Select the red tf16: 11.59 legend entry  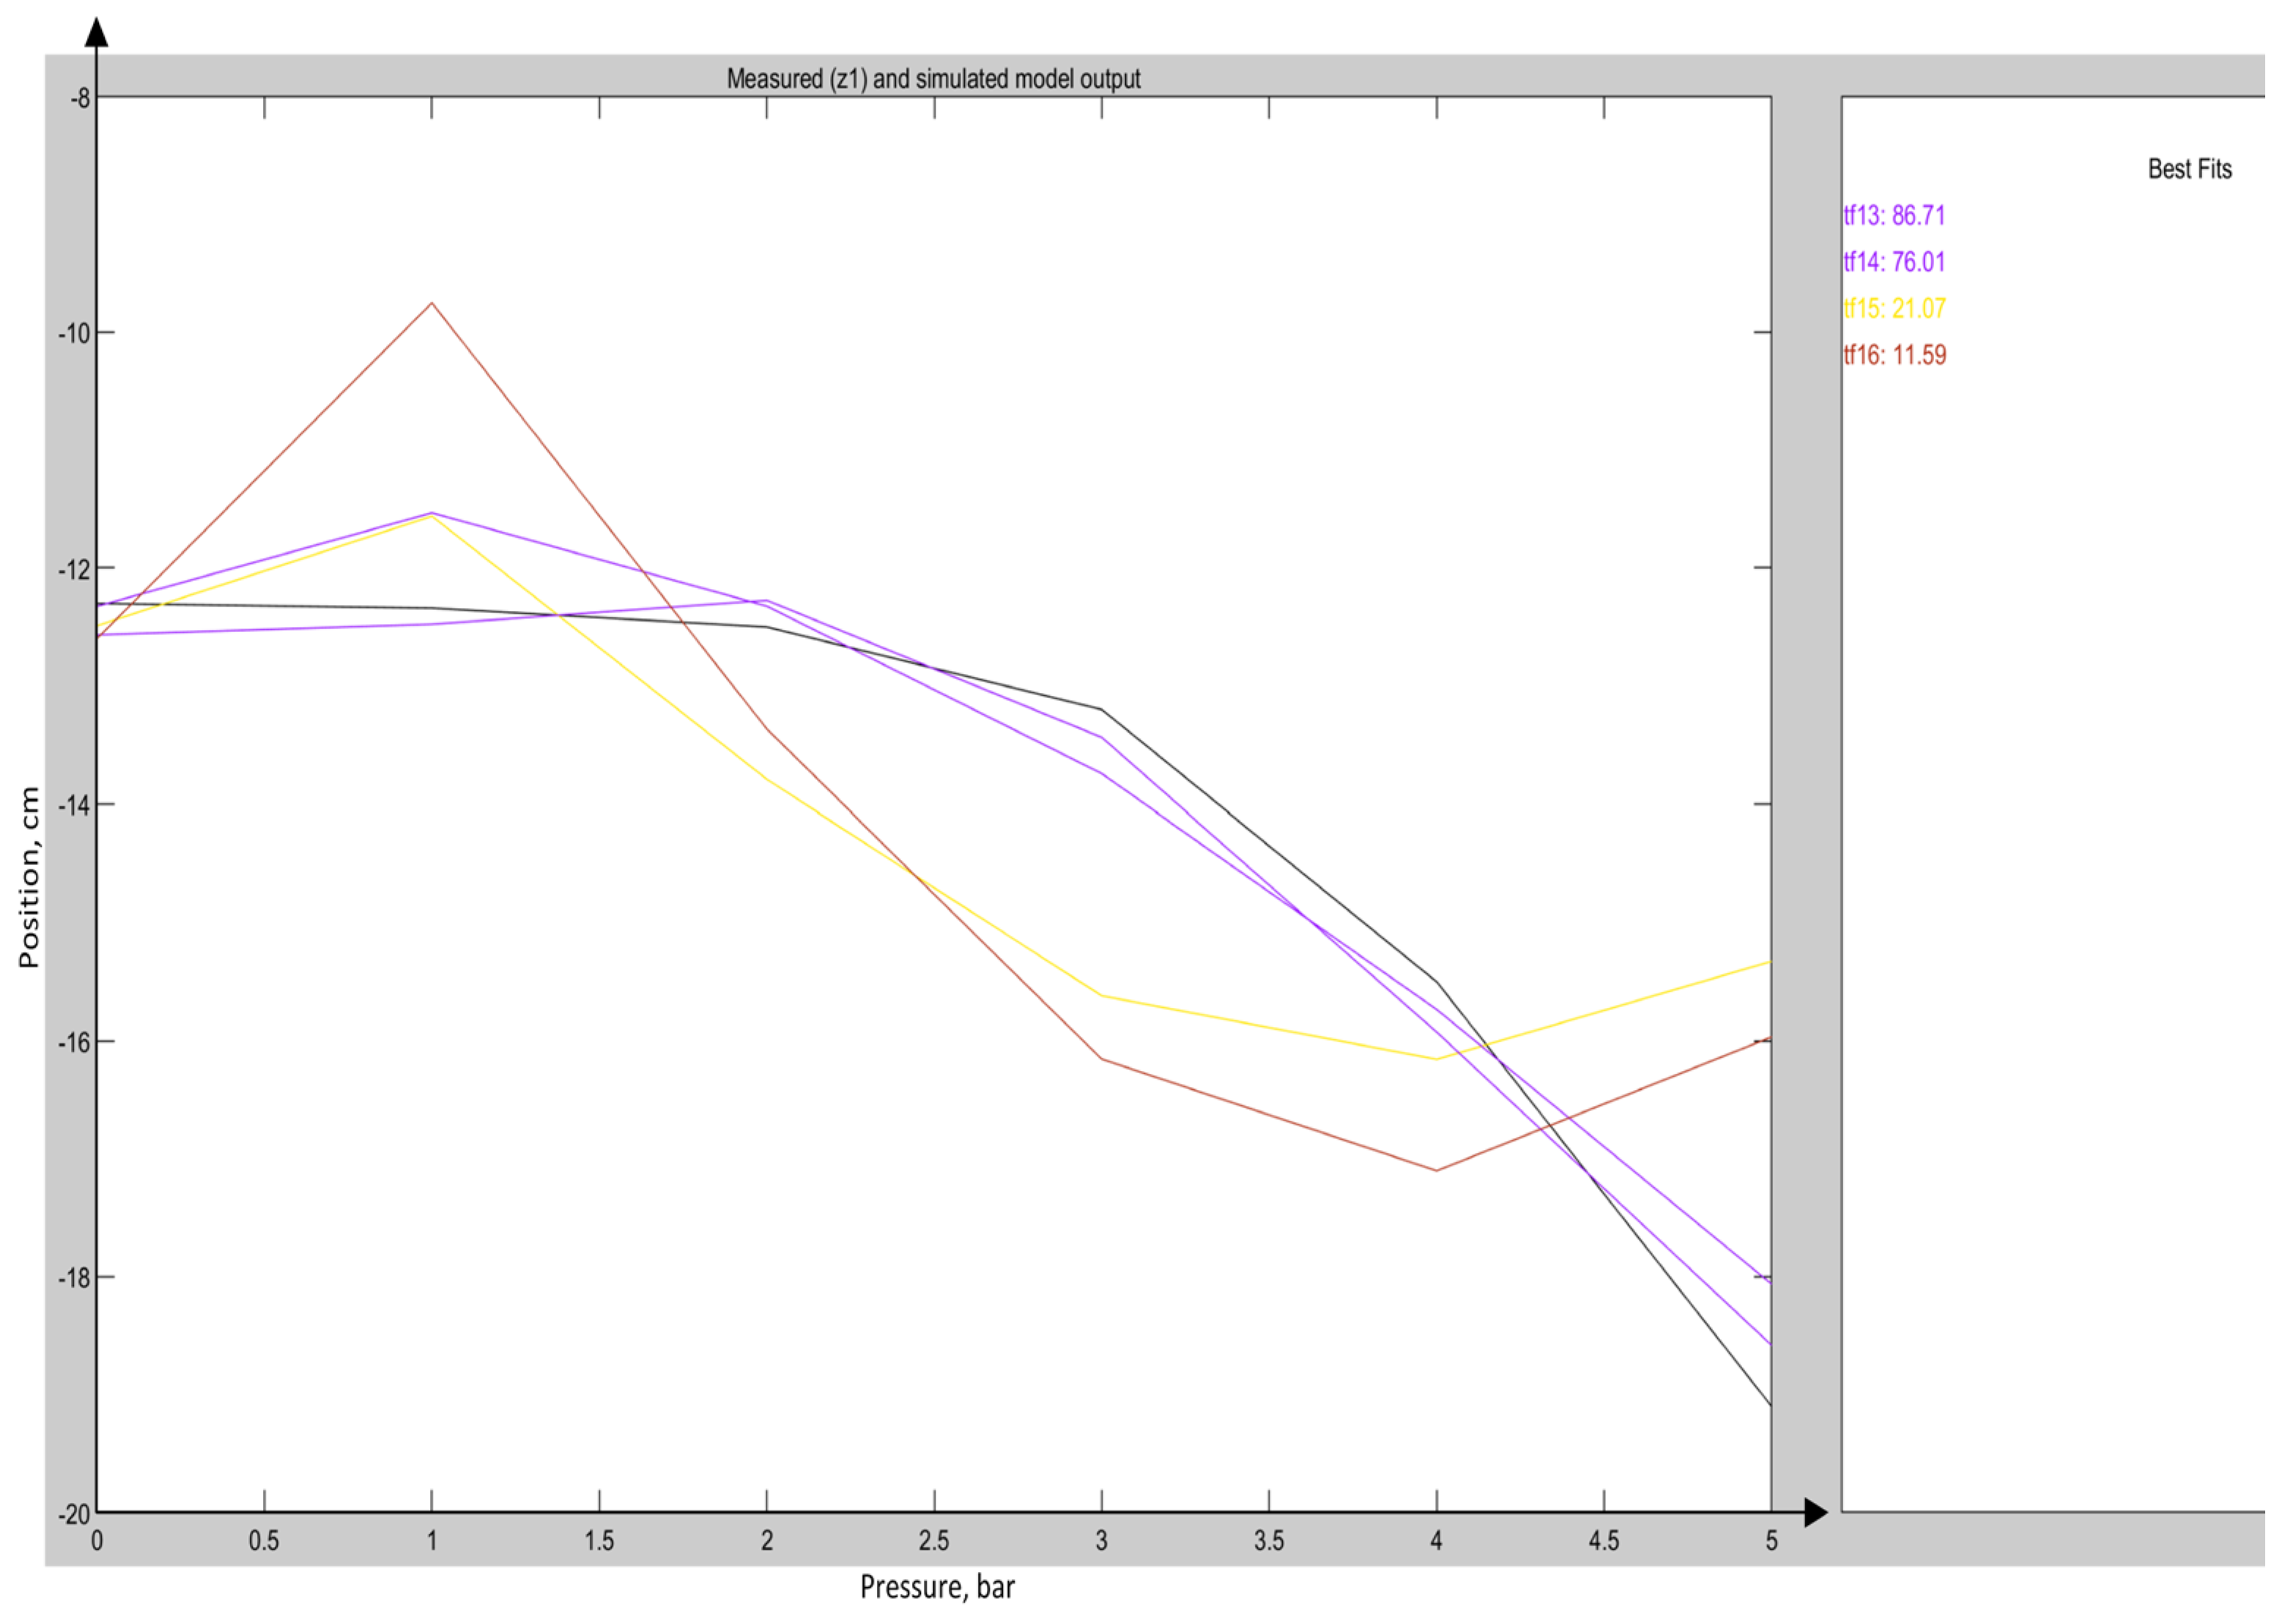coord(1894,355)
